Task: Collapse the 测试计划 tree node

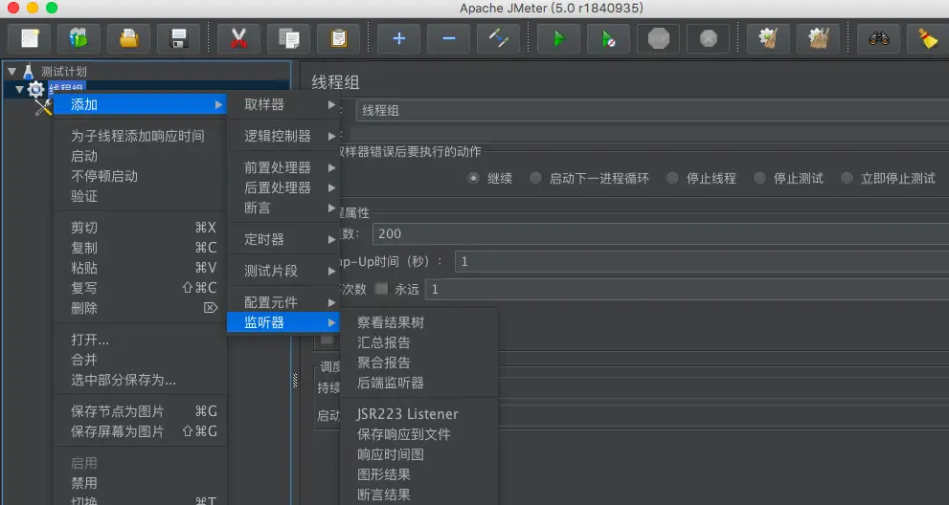Action: pos(11,72)
